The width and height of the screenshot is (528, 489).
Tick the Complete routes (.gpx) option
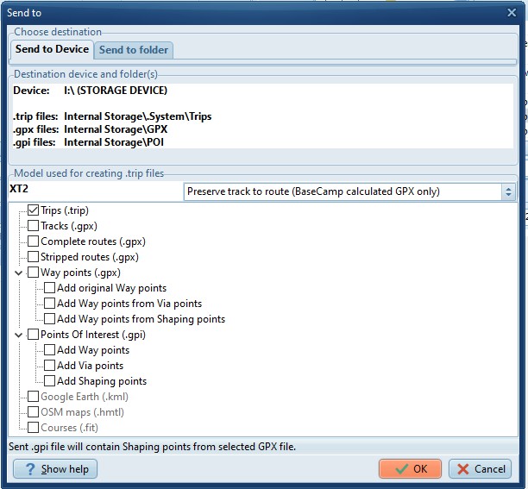tap(34, 241)
